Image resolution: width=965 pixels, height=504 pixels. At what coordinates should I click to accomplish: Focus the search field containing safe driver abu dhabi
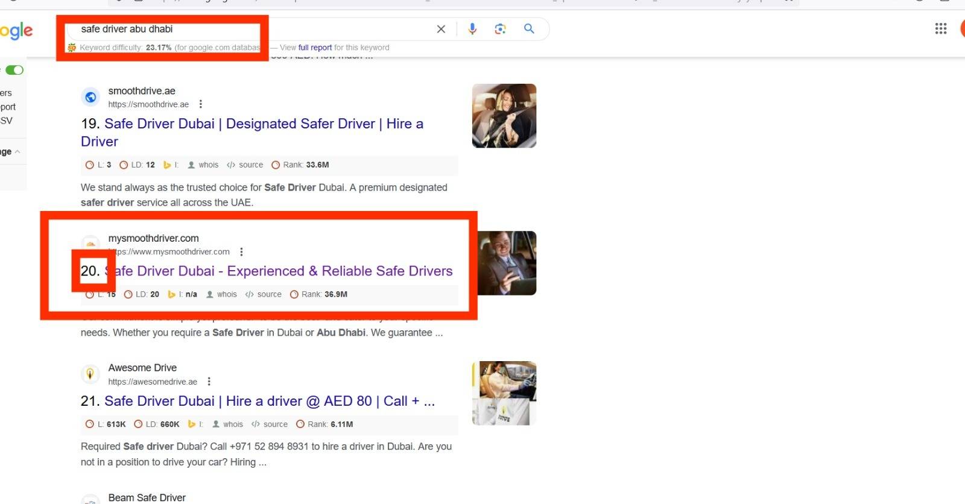point(253,29)
